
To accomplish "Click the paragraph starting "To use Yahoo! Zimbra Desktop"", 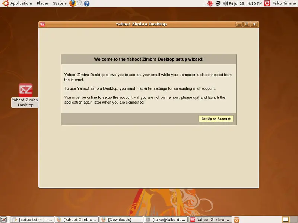I will 140,88.
